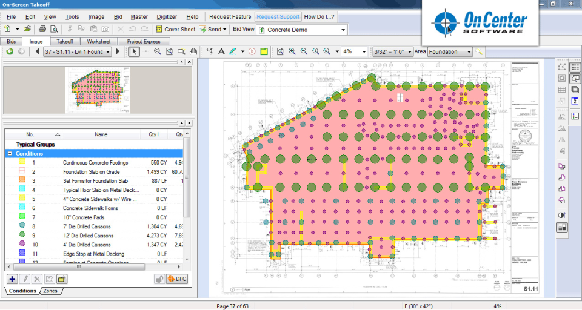Switch to the Worksheet tab
The height and width of the screenshot is (310, 582).
point(98,42)
